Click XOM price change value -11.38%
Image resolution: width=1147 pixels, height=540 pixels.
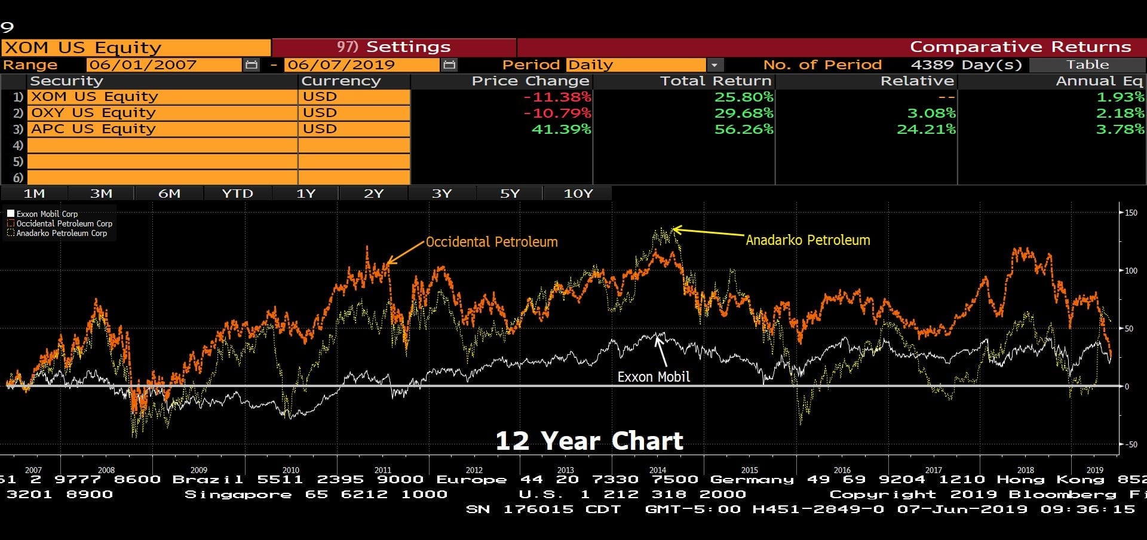(557, 97)
